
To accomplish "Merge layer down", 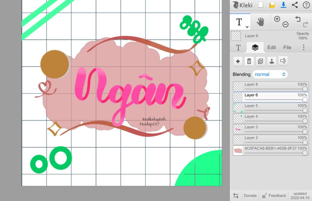I will (271, 61).
